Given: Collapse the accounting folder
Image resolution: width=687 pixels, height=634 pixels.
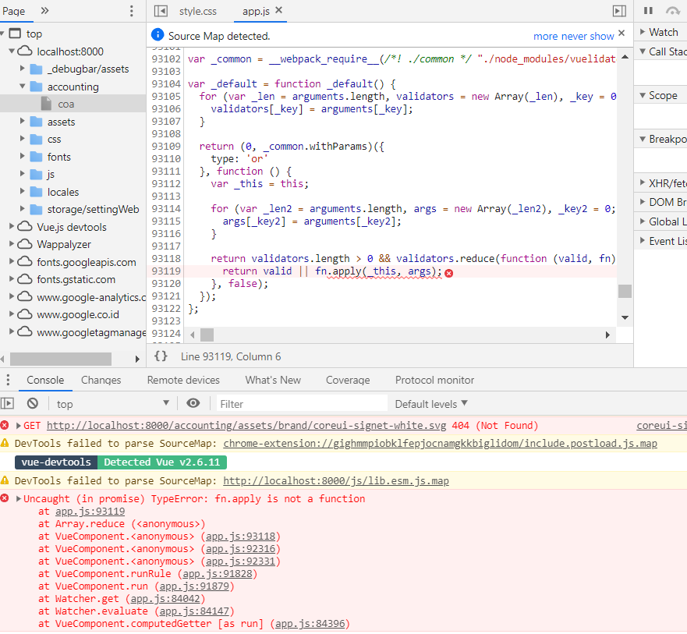Looking at the screenshot, I should (23, 87).
